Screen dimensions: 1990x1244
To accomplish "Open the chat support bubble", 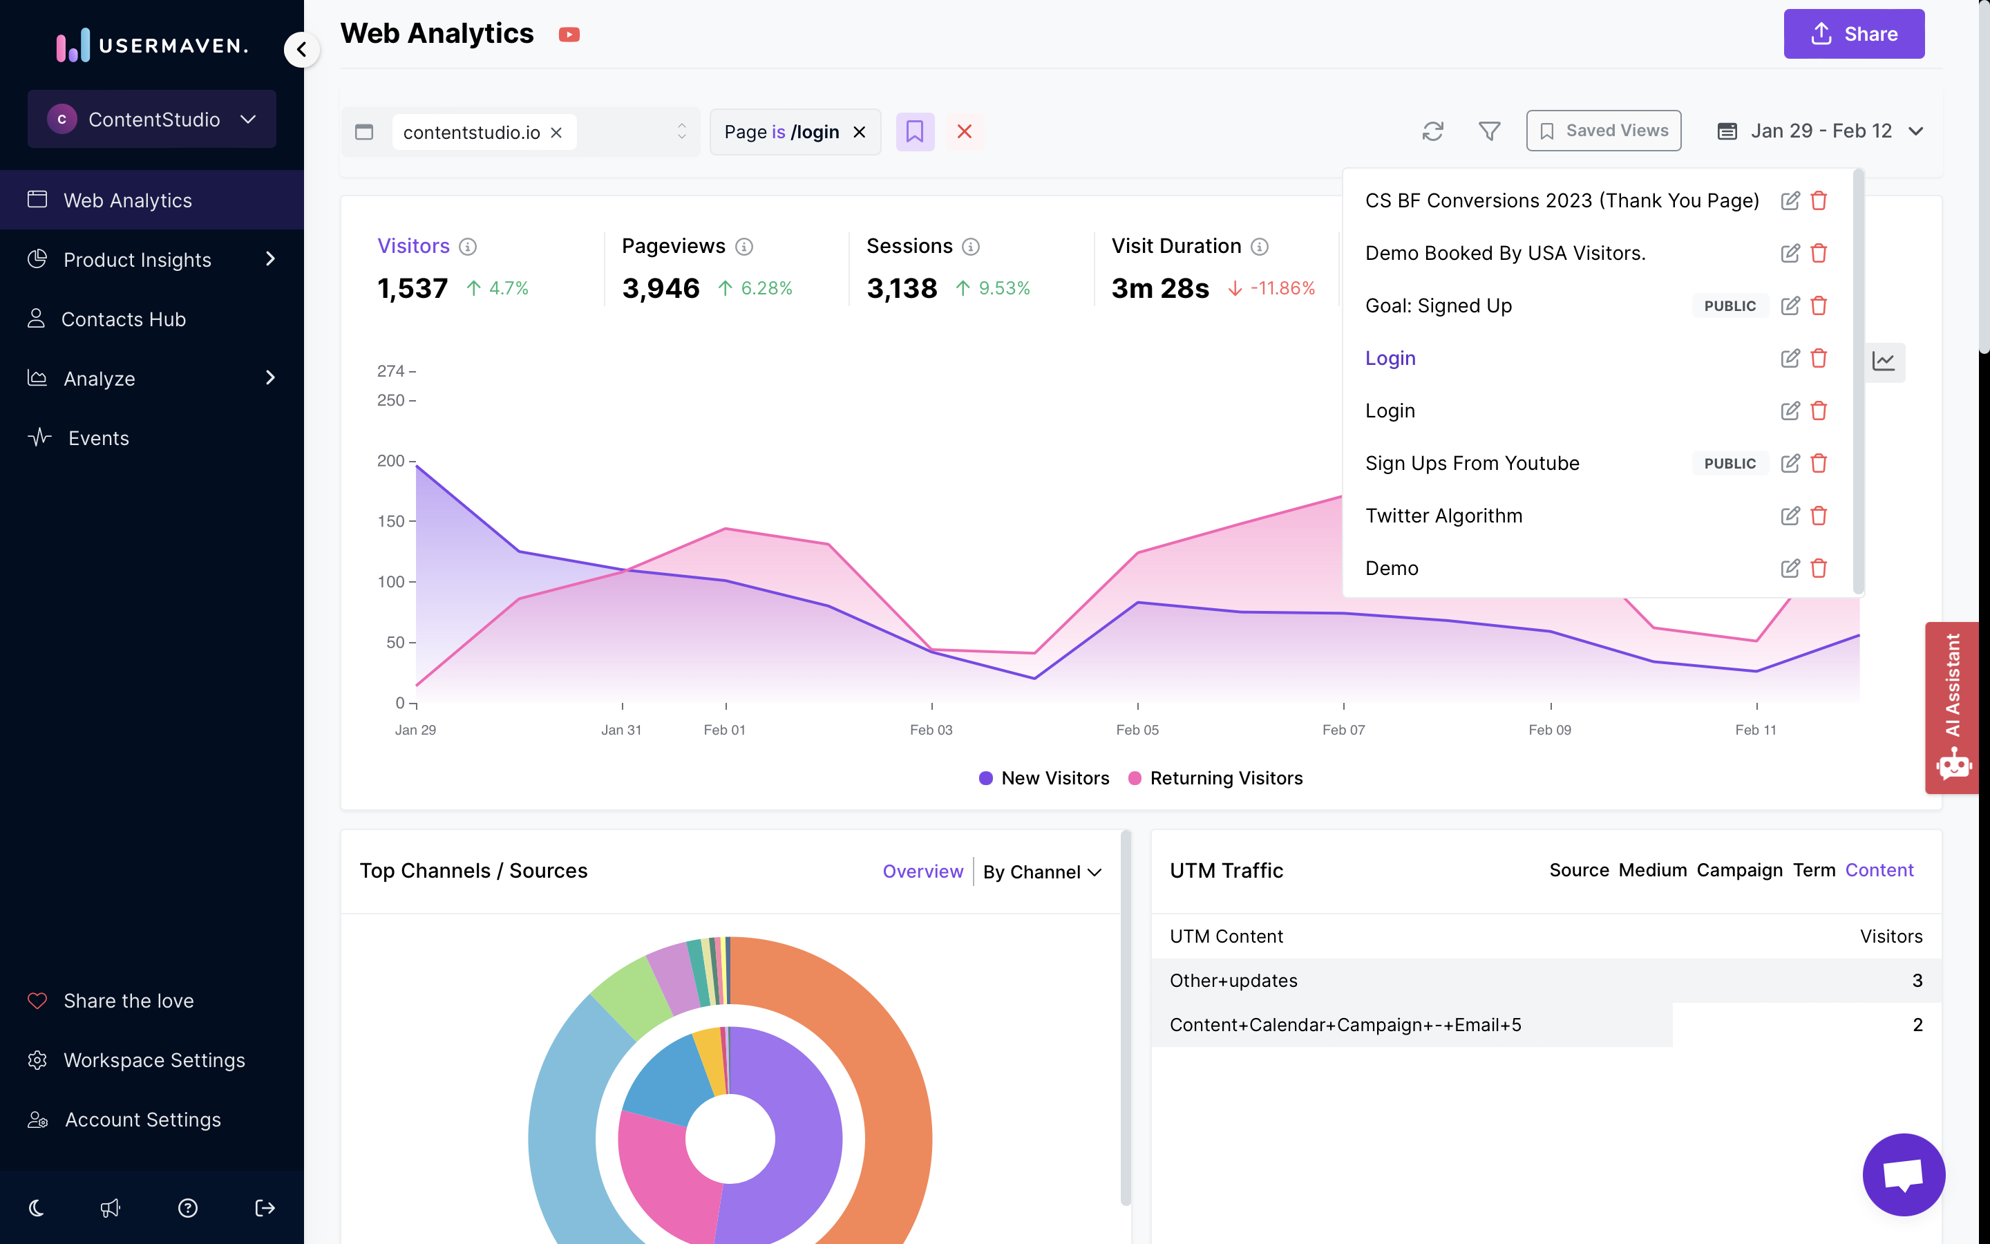I will click(x=1904, y=1175).
